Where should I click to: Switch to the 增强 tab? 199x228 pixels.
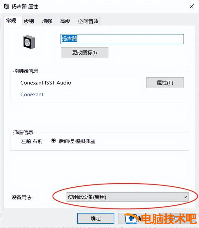click(47, 21)
